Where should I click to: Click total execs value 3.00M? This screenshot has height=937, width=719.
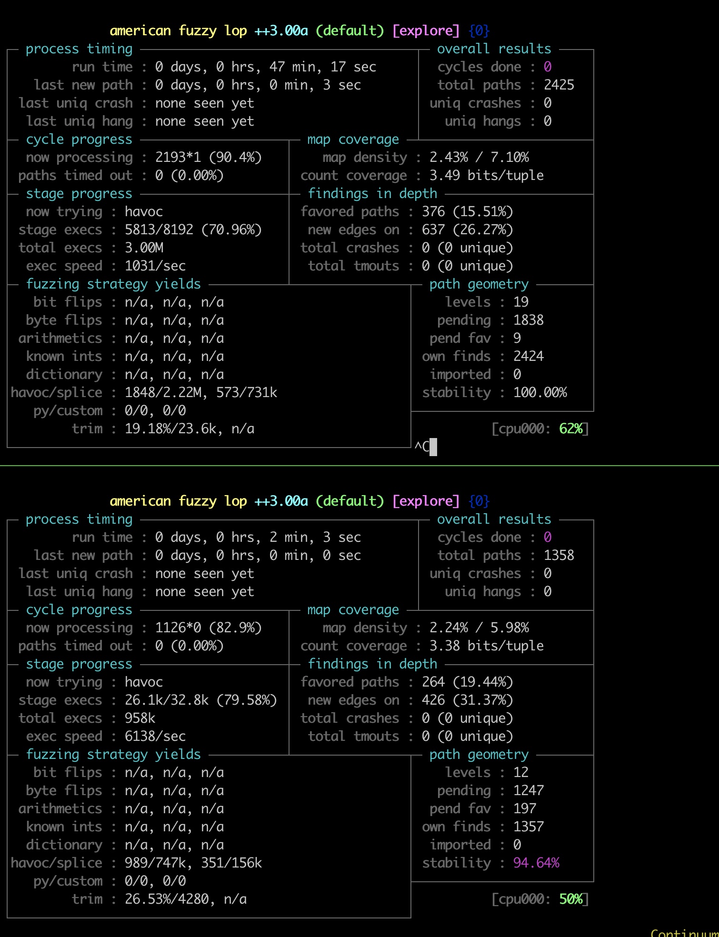point(144,248)
